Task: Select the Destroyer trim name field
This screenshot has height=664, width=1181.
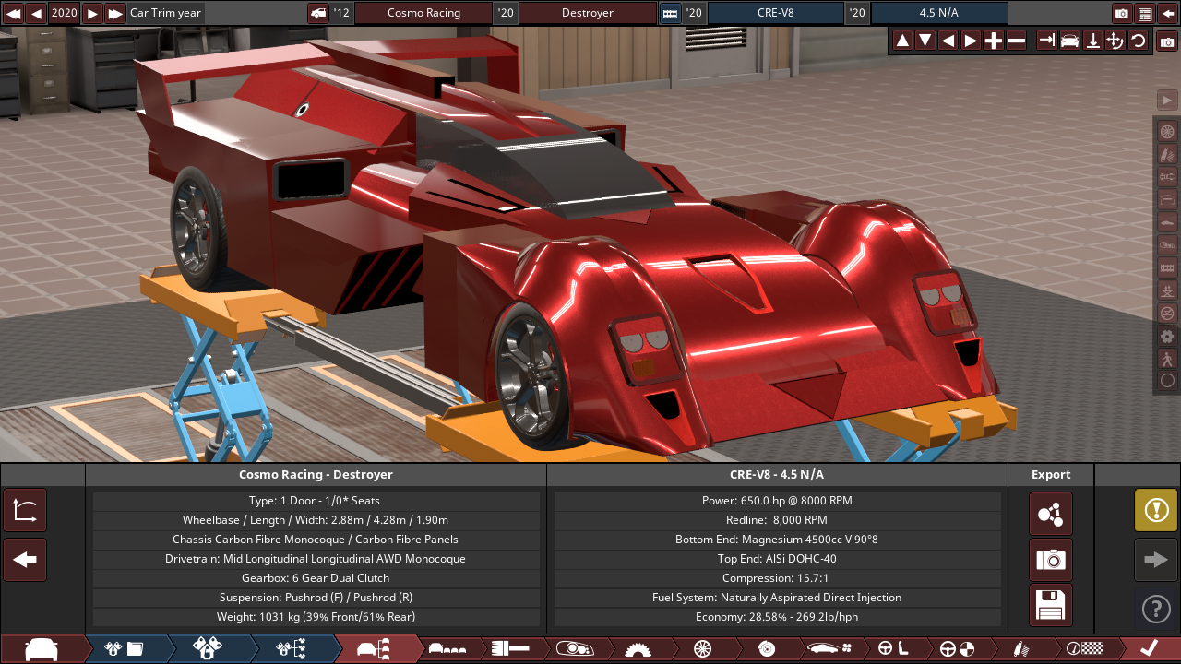Action: pos(587,13)
